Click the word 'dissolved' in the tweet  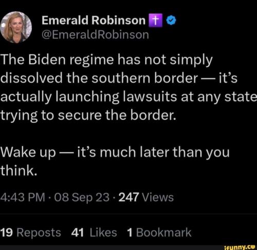[31, 78]
